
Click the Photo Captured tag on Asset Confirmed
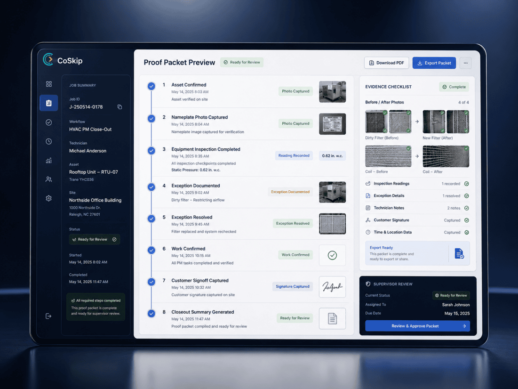coord(295,91)
